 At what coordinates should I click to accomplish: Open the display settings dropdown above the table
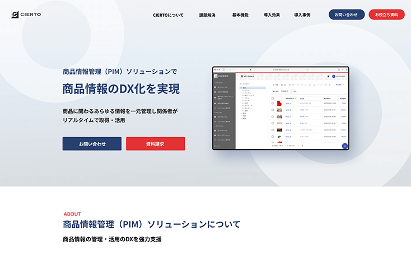click(339, 84)
